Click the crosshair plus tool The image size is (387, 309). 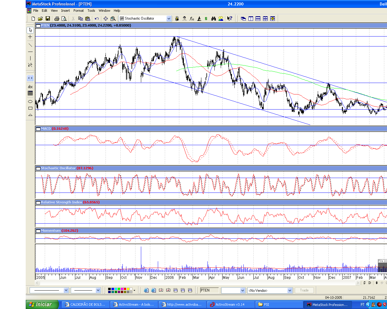(x=30, y=37)
